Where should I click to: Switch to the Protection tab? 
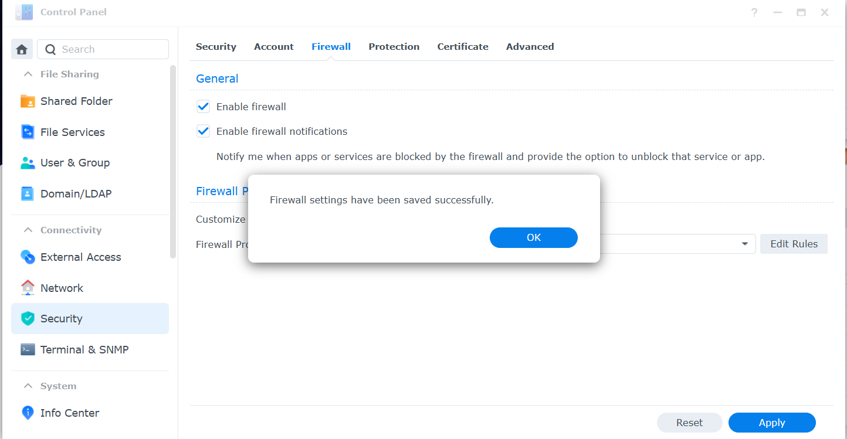tap(394, 47)
